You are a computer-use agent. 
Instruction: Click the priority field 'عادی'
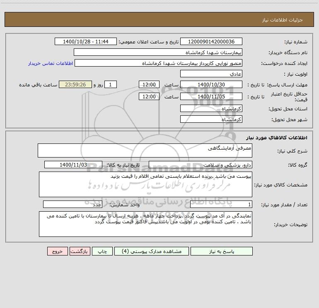pyautogui.click(x=211, y=74)
